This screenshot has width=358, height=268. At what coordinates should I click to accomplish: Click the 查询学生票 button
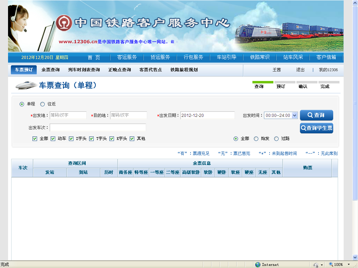316,128
